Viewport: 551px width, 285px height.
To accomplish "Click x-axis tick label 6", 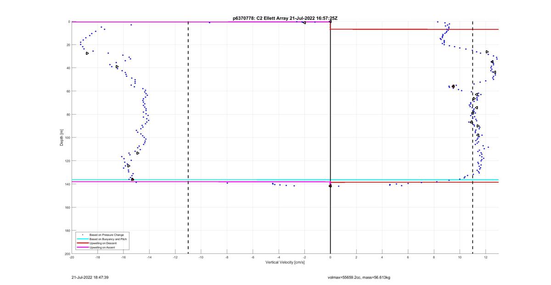I will coord(408,257).
